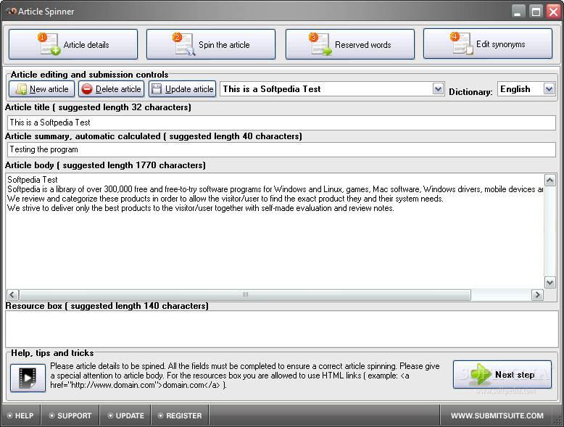The width and height of the screenshot is (564, 427).
Task: Click the "Dictionary:" label
Action: point(470,92)
